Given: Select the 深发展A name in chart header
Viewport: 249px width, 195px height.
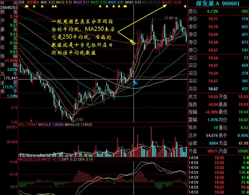Looking at the screenshot, I should 33,2.
